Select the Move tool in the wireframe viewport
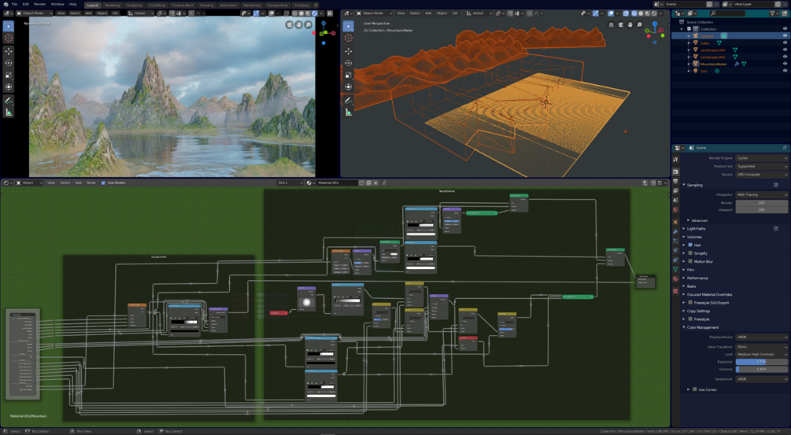The height and width of the screenshot is (435, 791). [x=348, y=51]
